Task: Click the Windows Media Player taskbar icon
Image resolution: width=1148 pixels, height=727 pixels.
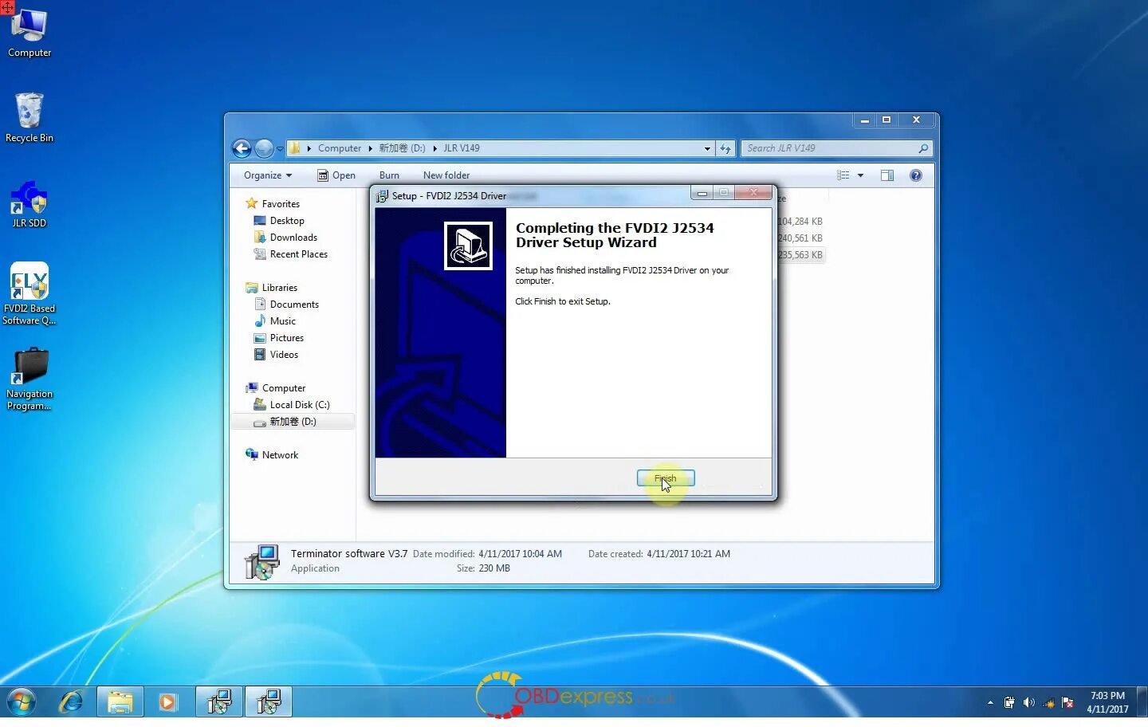Action: 167,702
